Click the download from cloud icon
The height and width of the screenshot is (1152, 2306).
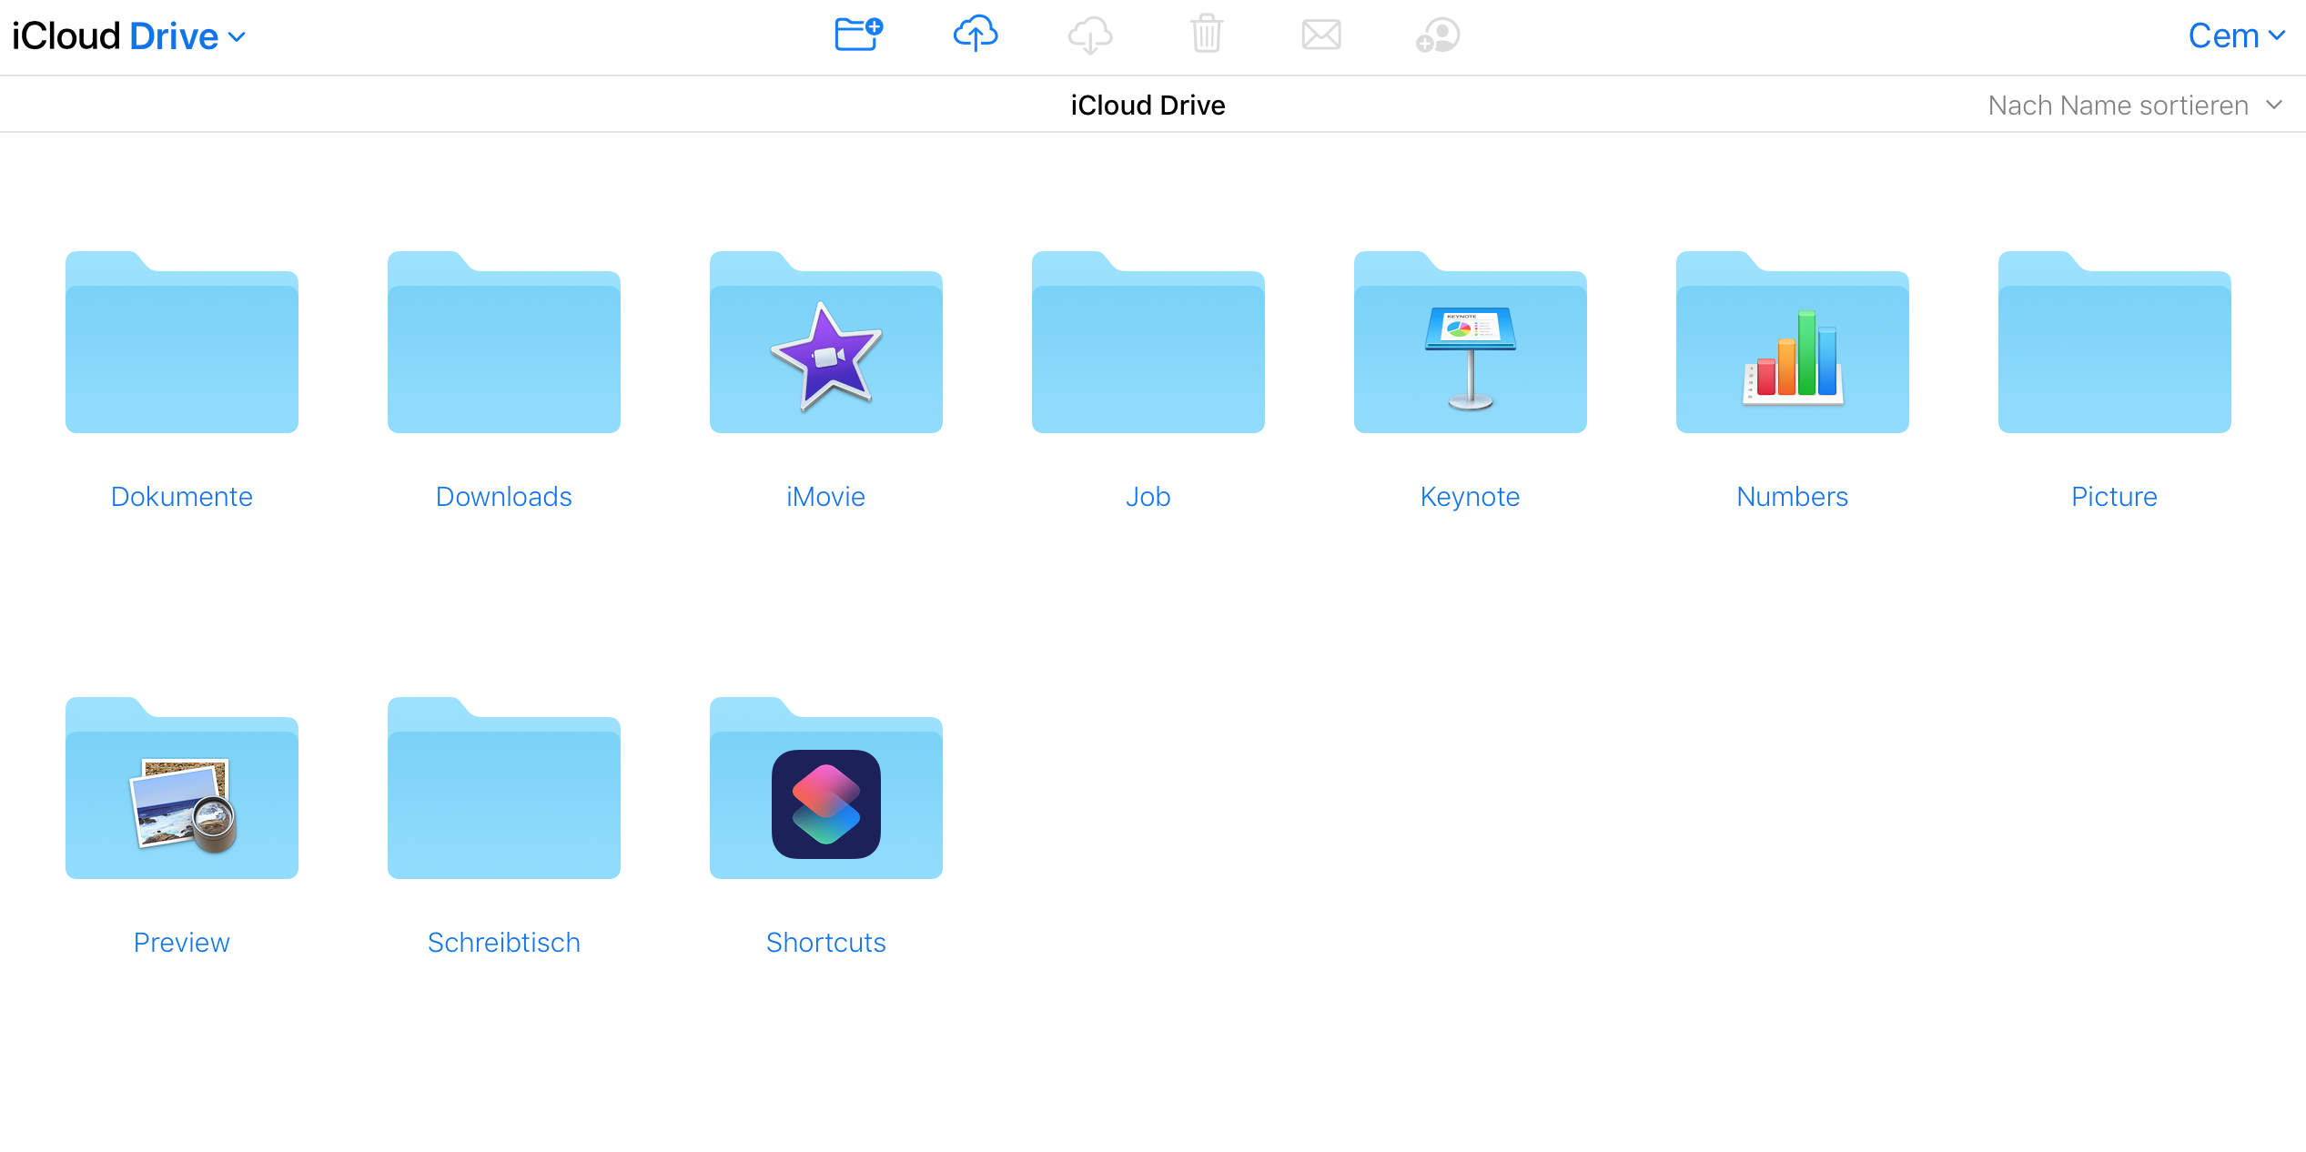(x=1089, y=35)
